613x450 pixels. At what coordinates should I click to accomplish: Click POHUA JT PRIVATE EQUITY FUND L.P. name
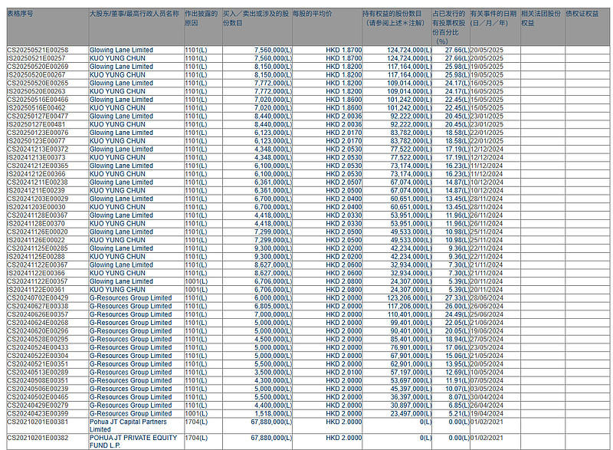[x=133, y=442]
